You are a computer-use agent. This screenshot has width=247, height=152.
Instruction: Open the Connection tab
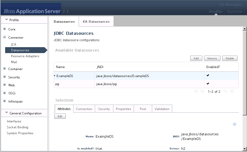[84, 109]
